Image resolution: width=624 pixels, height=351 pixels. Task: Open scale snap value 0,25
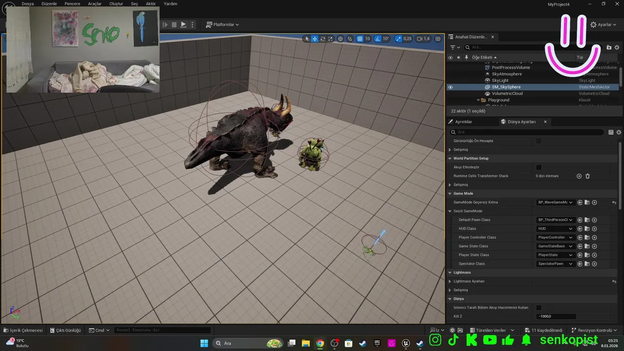(408, 39)
